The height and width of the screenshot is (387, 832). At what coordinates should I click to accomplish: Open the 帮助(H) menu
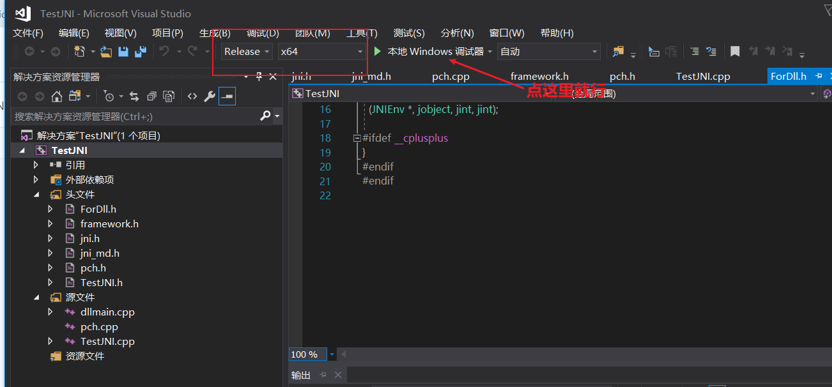[557, 33]
